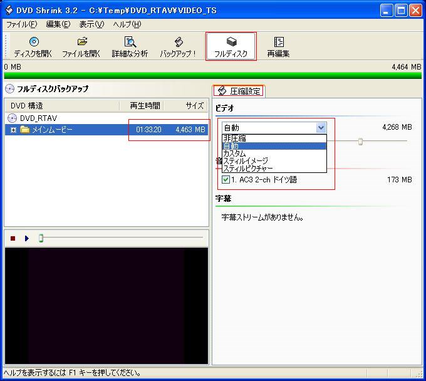The image size is (426, 381).
Task: Click the ディスクを開く (Open Disc) icon
Action: coord(33,42)
